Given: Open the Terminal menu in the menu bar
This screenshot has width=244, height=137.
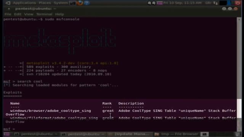Looking at the screenshot, I should 44,14.
